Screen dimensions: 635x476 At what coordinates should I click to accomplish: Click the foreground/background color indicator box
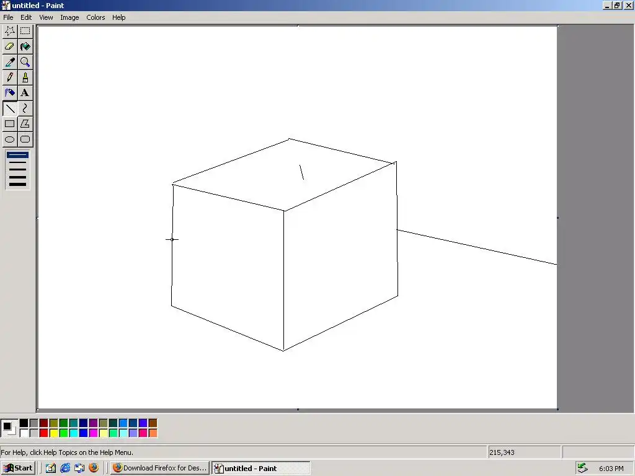click(9, 428)
